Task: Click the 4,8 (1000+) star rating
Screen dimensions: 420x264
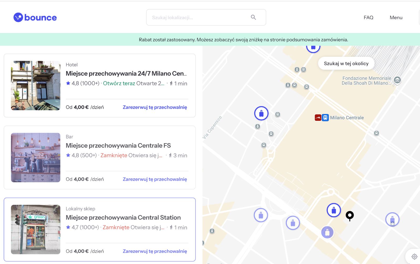Action: [83, 83]
